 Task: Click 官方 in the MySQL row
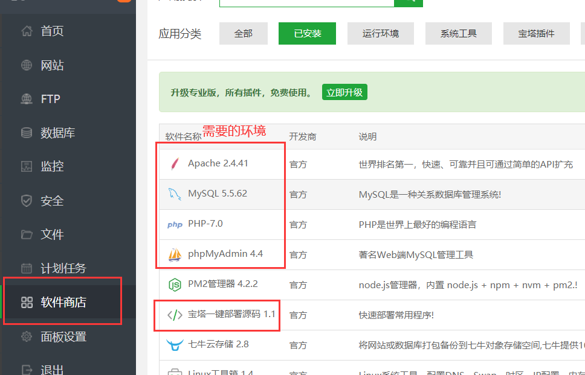[x=298, y=195]
